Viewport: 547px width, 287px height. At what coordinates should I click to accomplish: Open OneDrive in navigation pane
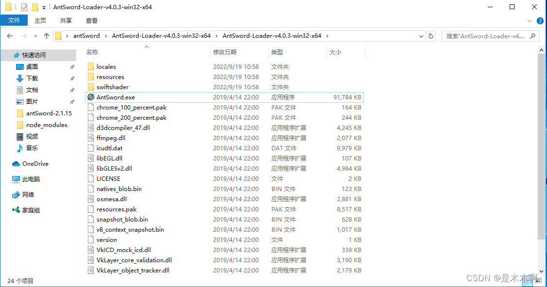click(x=35, y=164)
